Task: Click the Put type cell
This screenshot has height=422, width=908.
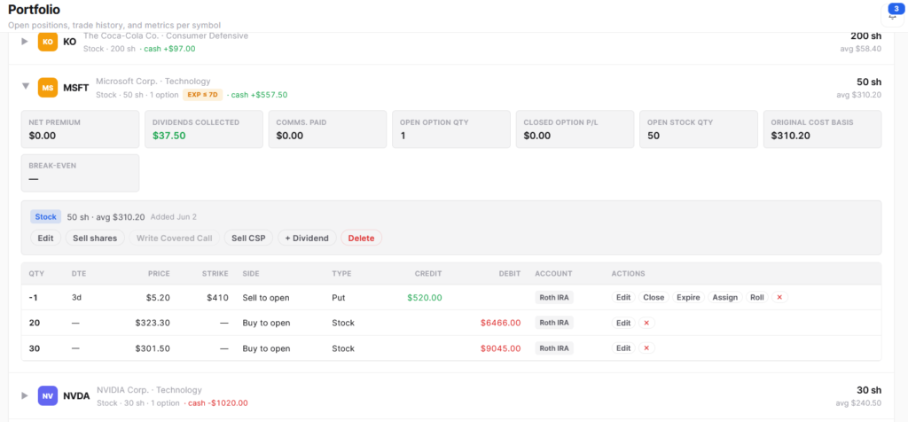Action: [x=338, y=298]
